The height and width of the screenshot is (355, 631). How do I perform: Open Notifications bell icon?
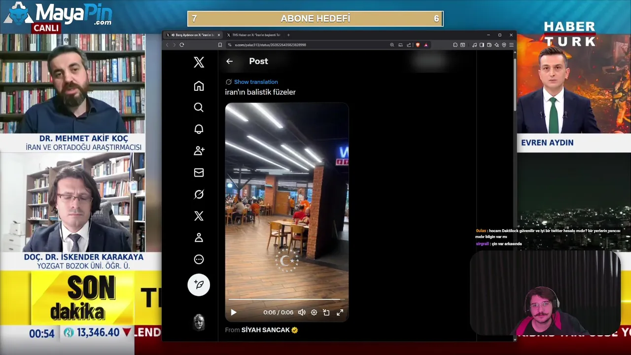[199, 129]
